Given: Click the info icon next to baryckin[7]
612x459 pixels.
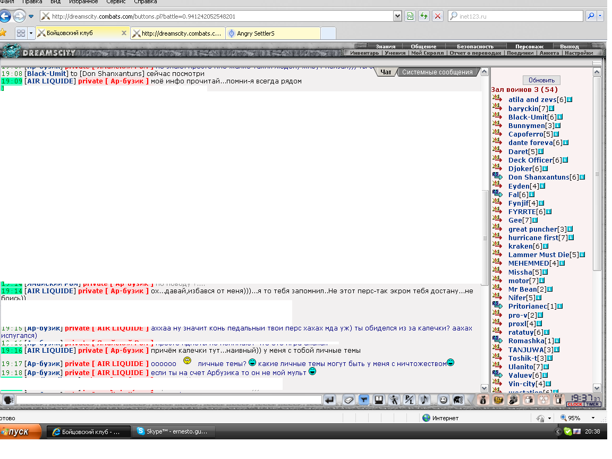Looking at the screenshot, I should [551, 108].
